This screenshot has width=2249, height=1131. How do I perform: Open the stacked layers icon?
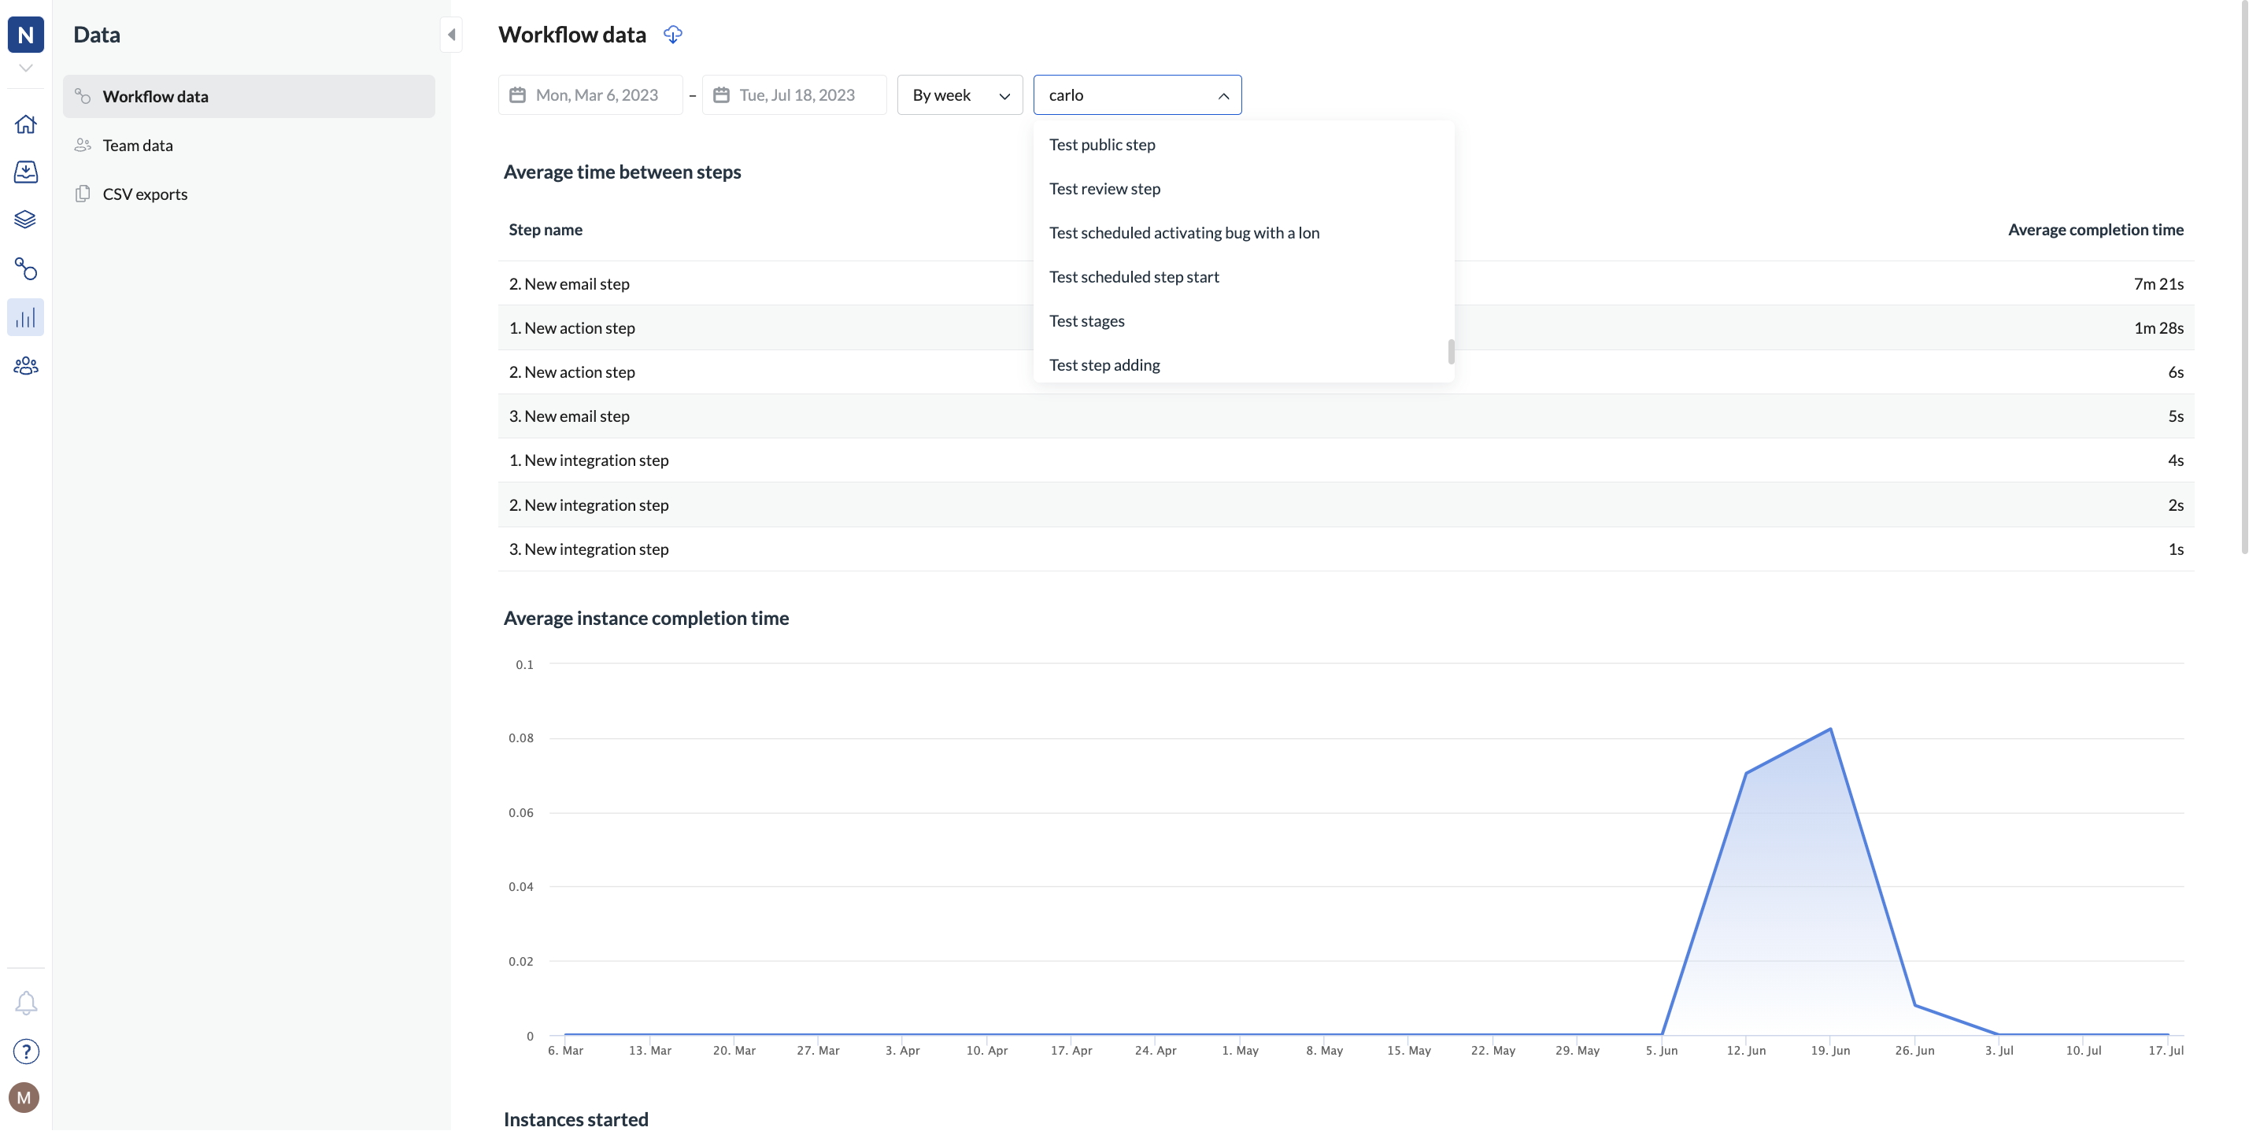click(25, 220)
